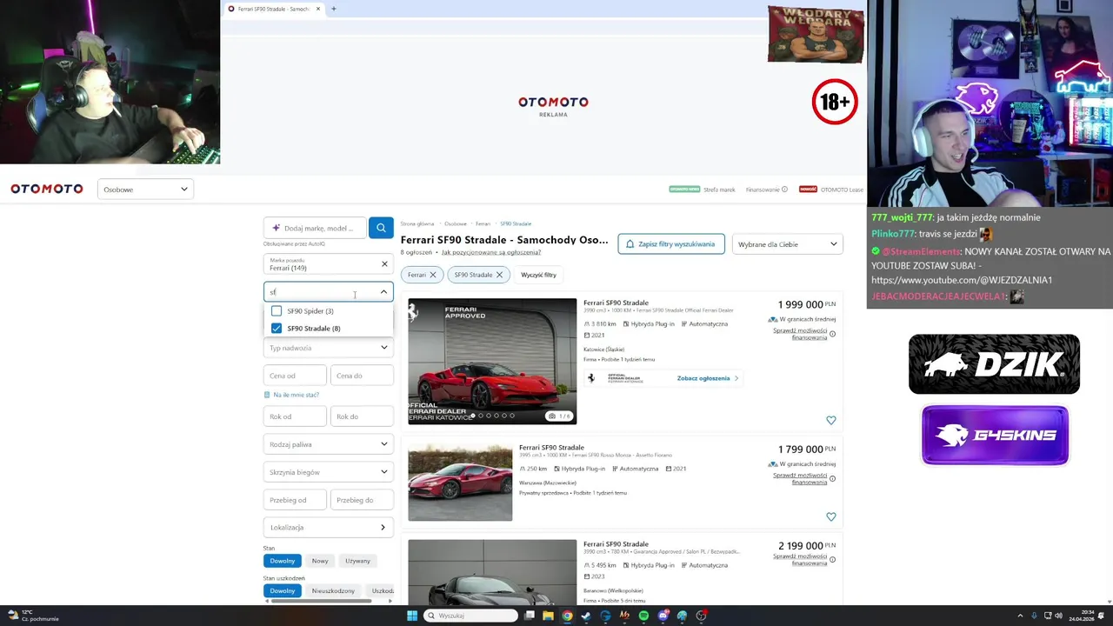Click Wyczyść filtry button
Viewport: 1113px width, 626px height.
point(538,275)
